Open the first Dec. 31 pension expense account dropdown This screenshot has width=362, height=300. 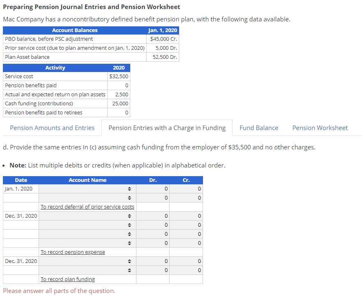click(x=129, y=216)
